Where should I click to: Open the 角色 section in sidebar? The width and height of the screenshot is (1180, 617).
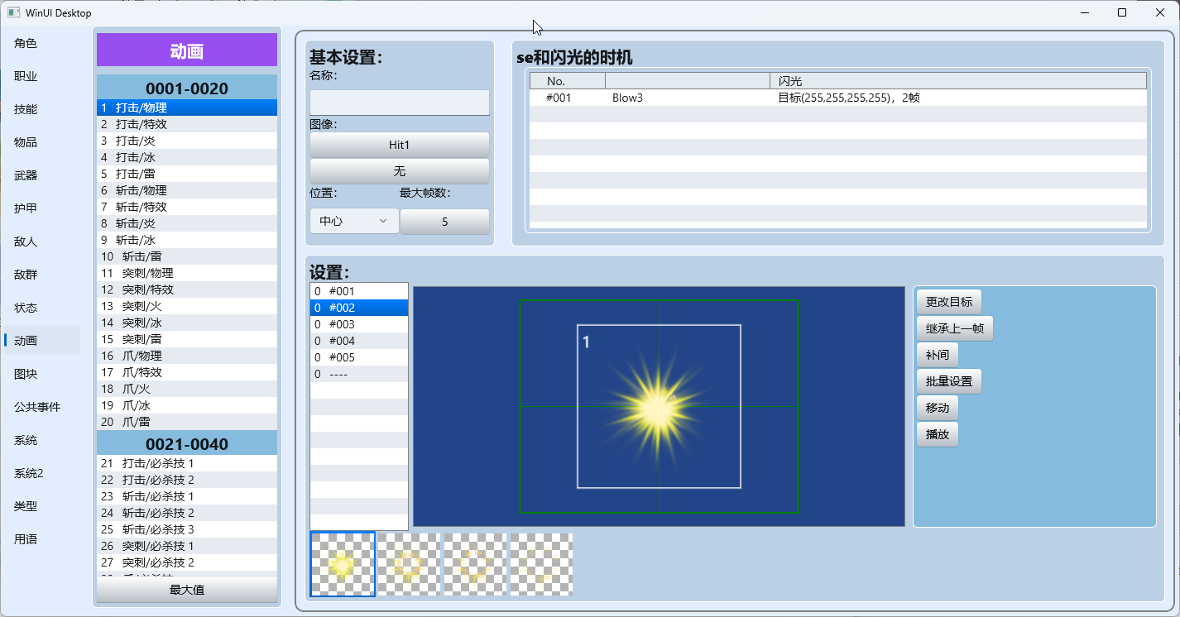click(42, 43)
